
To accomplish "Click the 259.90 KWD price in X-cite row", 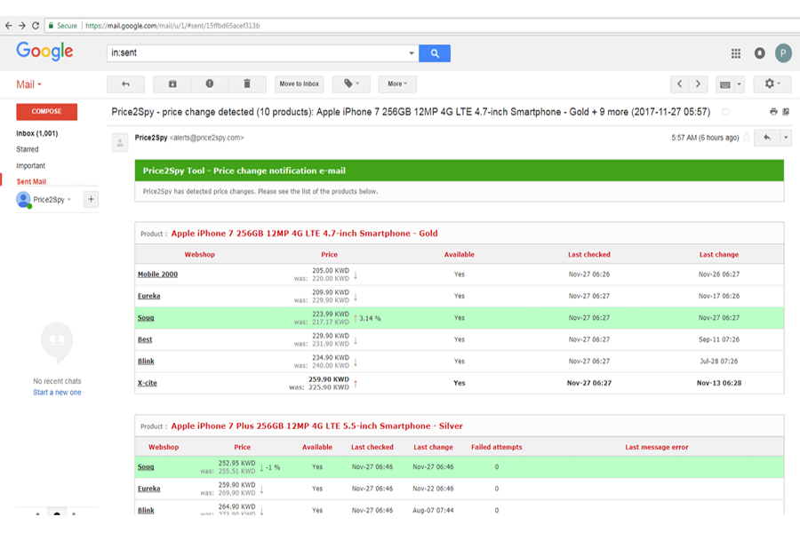I will (329, 379).
